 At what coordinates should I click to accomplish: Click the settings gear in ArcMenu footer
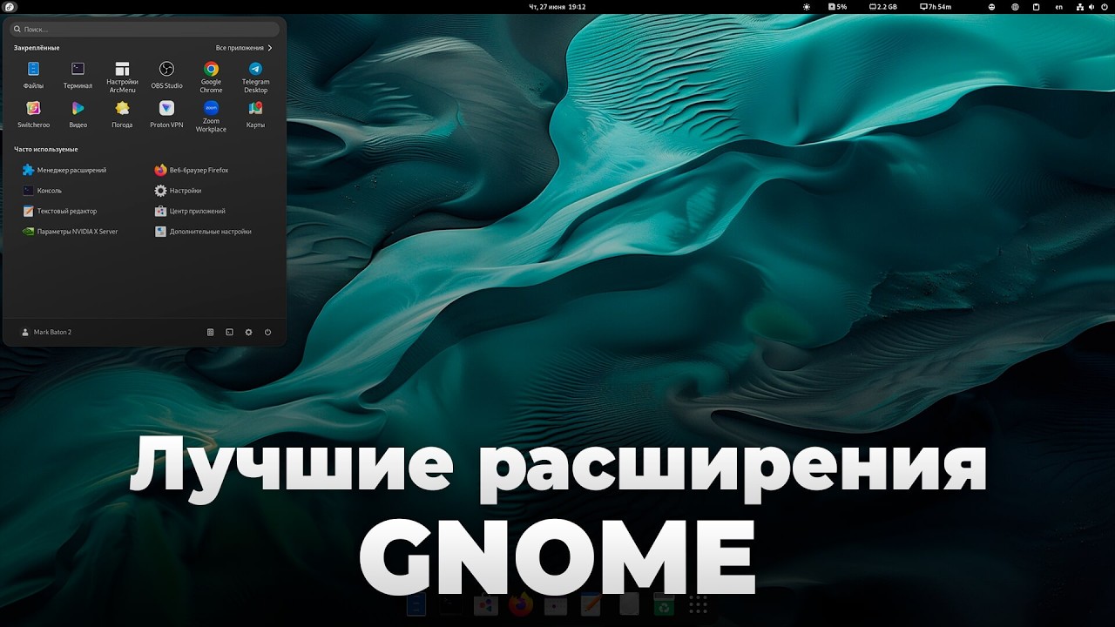(x=248, y=332)
